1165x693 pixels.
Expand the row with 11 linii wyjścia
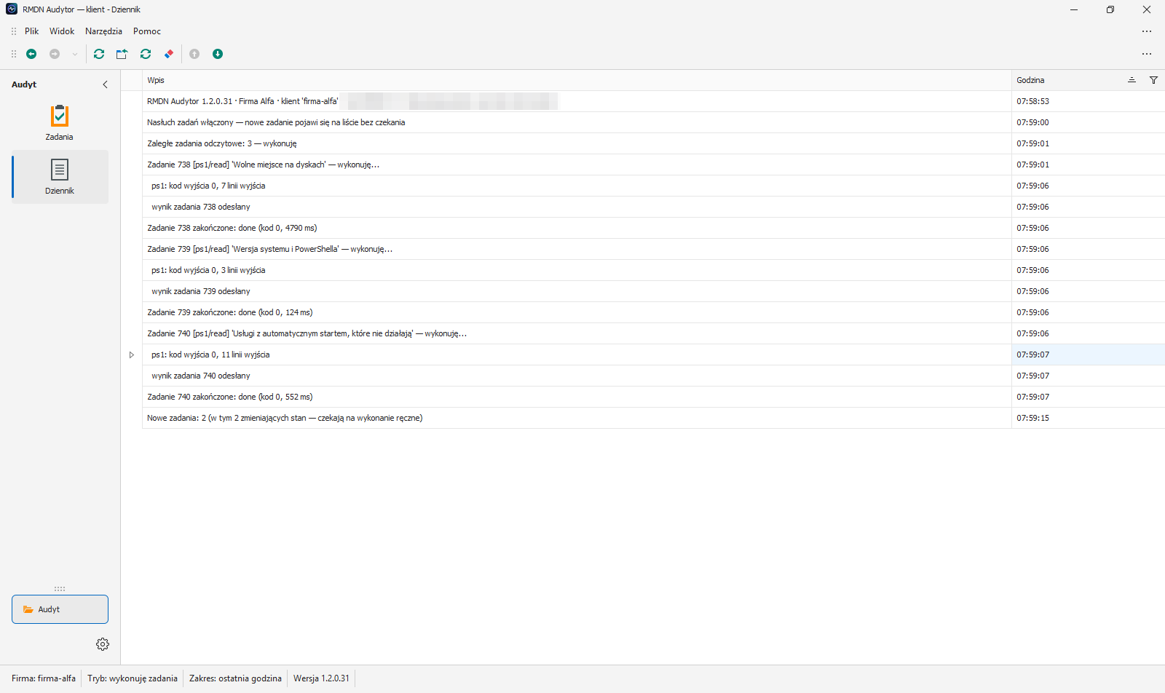pyautogui.click(x=132, y=355)
